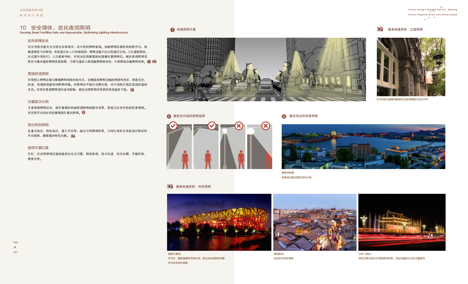Image resolution: width=468 pixels, height=284 pixels.
Task: Click the arrow between page numbers 146 and 147
Action: tap(15, 247)
